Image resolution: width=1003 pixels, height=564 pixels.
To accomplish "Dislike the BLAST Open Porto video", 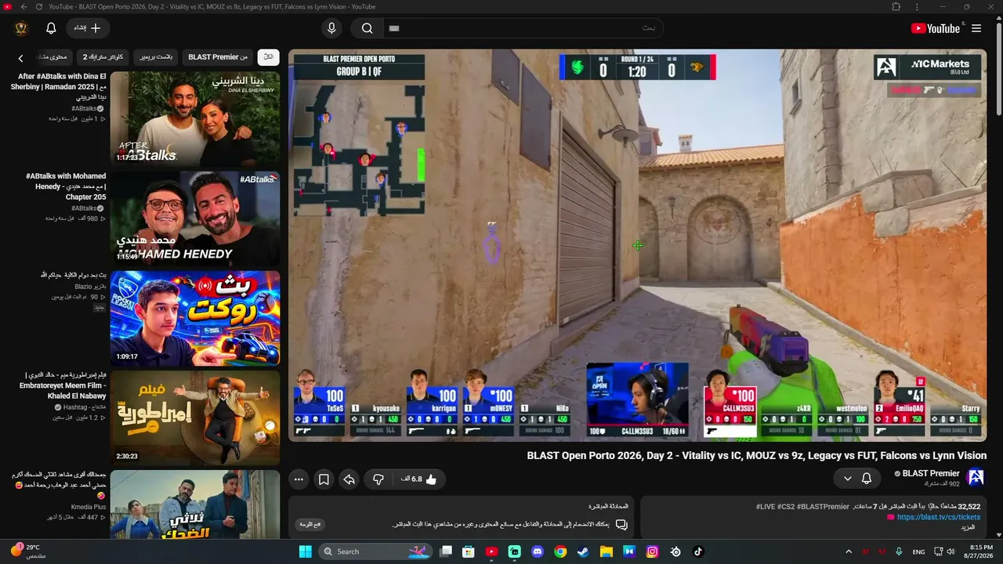I will (378, 479).
